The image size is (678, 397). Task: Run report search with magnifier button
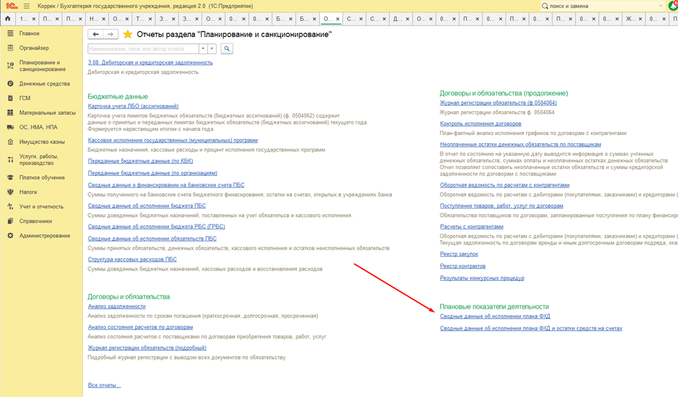[226, 49]
